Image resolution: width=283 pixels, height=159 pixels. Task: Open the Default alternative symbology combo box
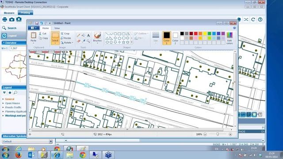coord(27,141)
